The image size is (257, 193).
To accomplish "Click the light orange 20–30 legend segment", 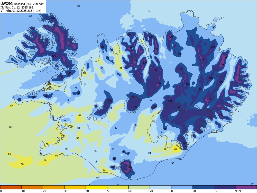I will (x=54, y=187).
